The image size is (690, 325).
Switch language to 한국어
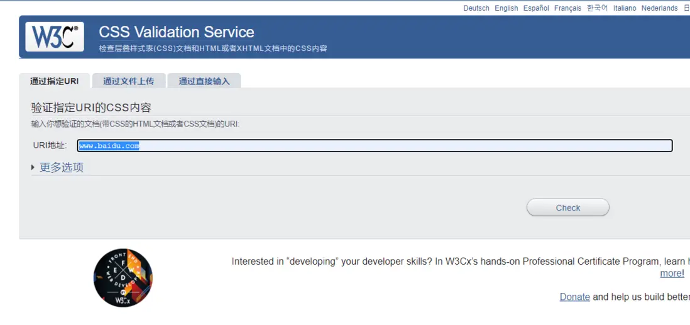[597, 8]
